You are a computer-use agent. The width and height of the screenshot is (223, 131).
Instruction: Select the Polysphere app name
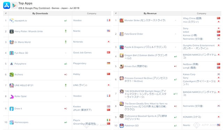[x=20, y=63]
